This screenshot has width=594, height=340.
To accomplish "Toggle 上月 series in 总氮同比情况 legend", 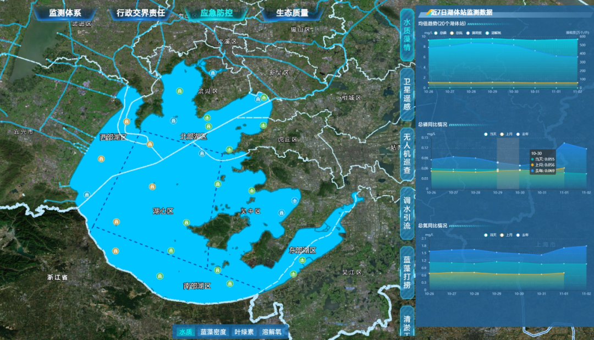I will coord(507,235).
